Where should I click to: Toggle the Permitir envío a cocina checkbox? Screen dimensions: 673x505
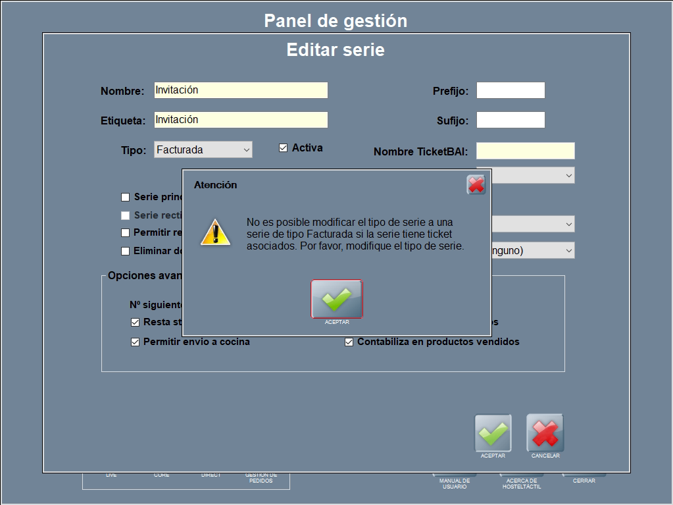[136, 342]
